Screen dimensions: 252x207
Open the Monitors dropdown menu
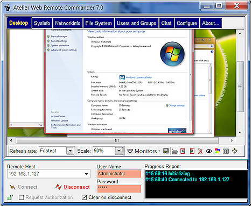click(x=144, y=151)
